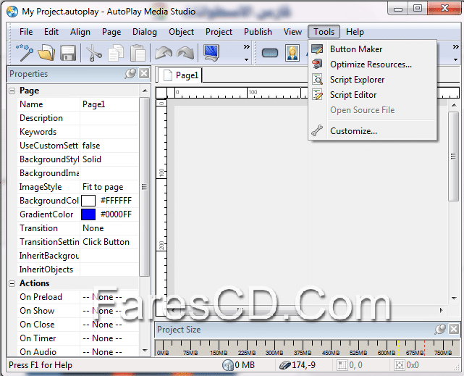464x376 pixels.
Task: Expand the first toolbar overflow chevron
Action: coord(247,47)
